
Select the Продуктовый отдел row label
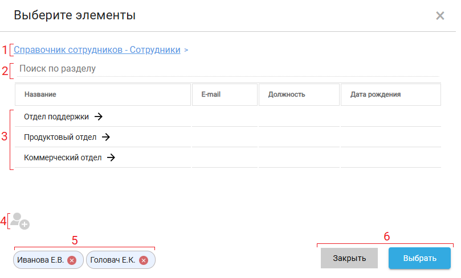(x=60, y=137)
